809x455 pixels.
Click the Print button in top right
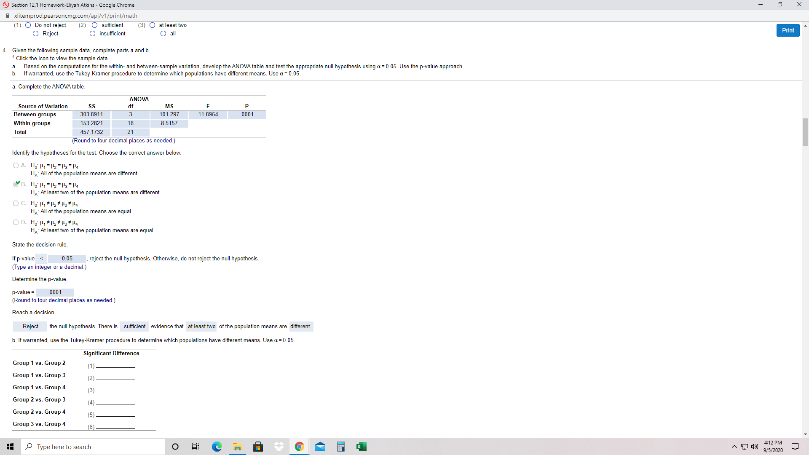click(788, 30)
